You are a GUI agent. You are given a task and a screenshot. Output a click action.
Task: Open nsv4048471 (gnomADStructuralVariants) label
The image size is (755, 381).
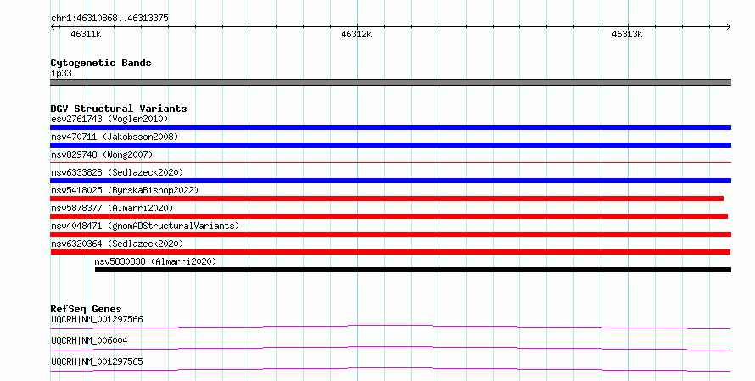(145, 226)
